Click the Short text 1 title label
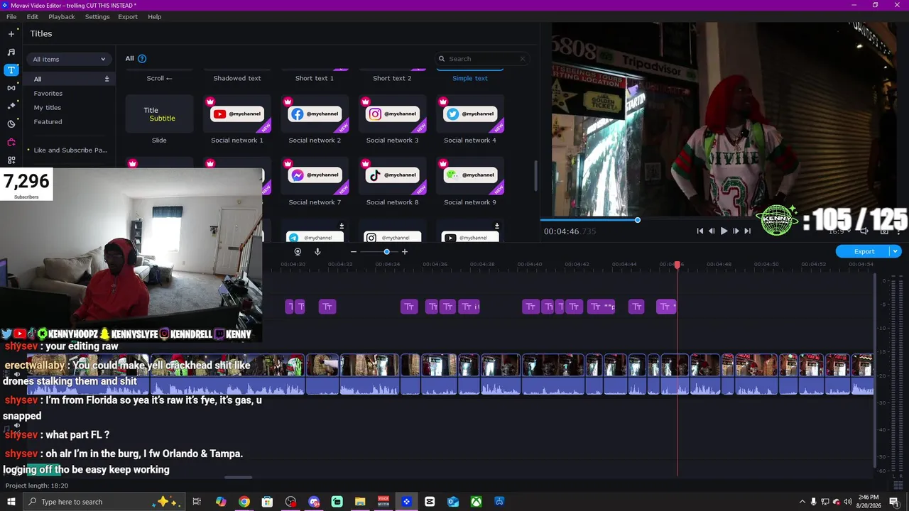 (315, 78)
